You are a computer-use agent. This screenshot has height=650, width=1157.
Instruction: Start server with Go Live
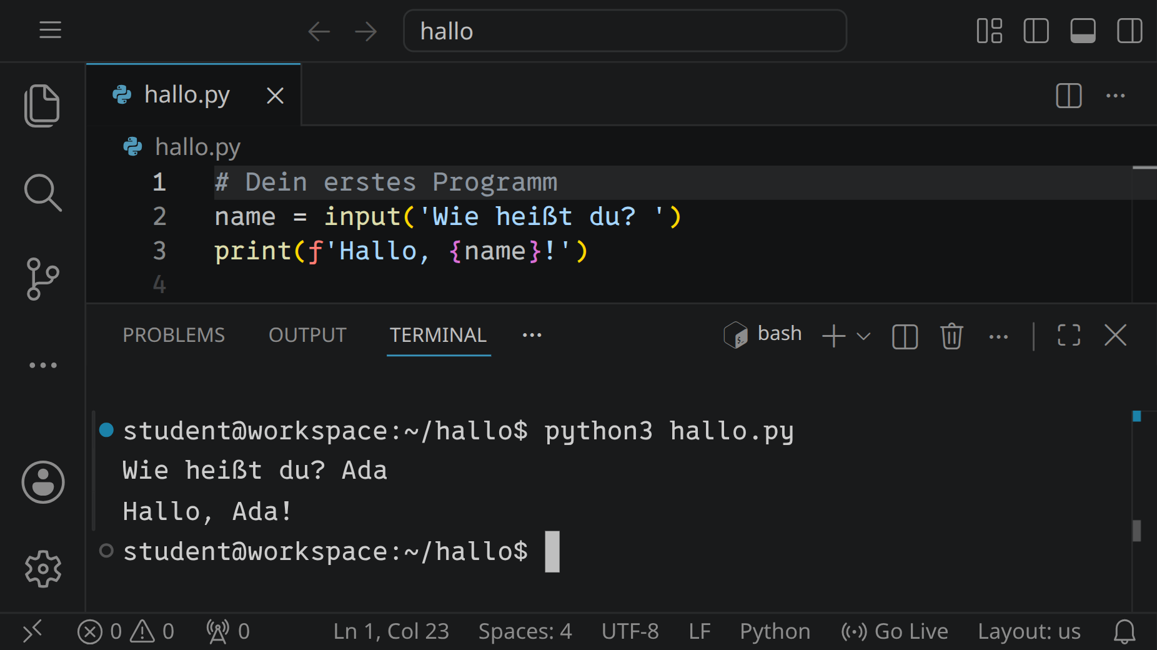click(894, 631)
